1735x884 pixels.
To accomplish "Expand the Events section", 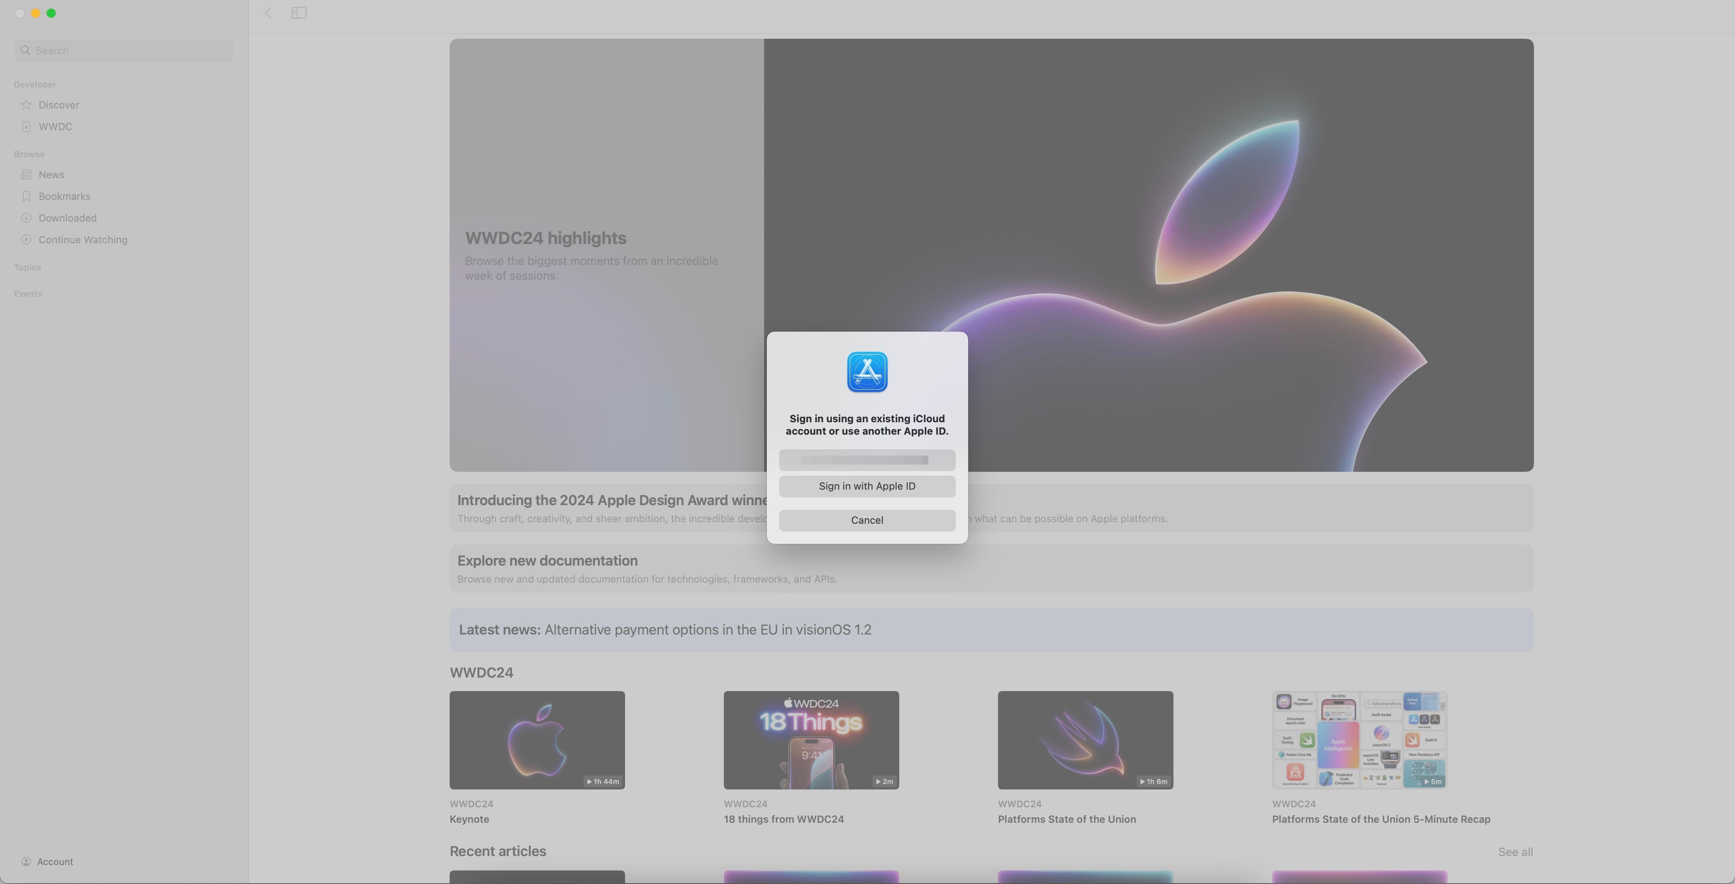I will (x=27, y=294).
